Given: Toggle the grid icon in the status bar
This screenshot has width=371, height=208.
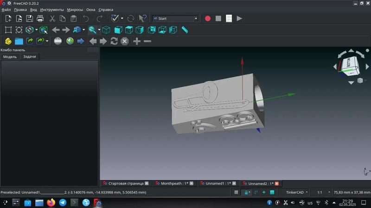Looking at the screenshot, I should [x=236, y=192].
